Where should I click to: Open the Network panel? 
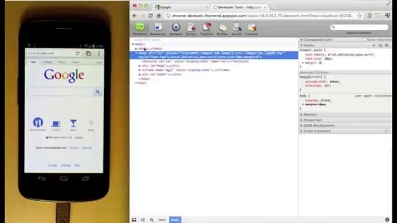(176, 29)
